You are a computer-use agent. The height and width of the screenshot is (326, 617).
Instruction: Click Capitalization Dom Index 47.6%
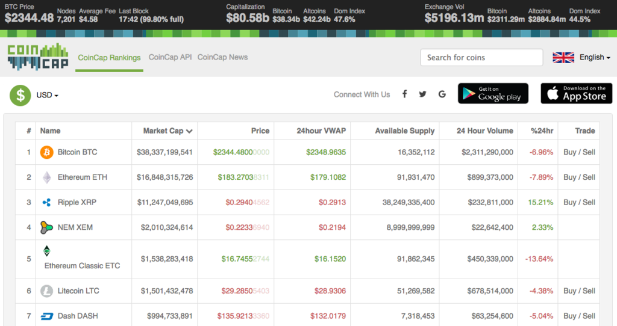344,19
